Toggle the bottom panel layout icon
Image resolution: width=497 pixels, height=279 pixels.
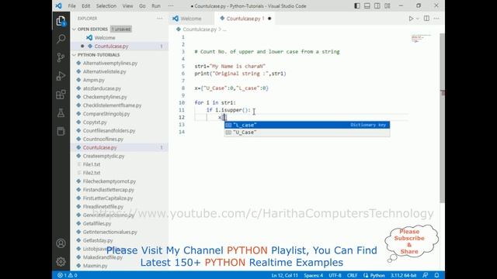click(x=367, y=5)
